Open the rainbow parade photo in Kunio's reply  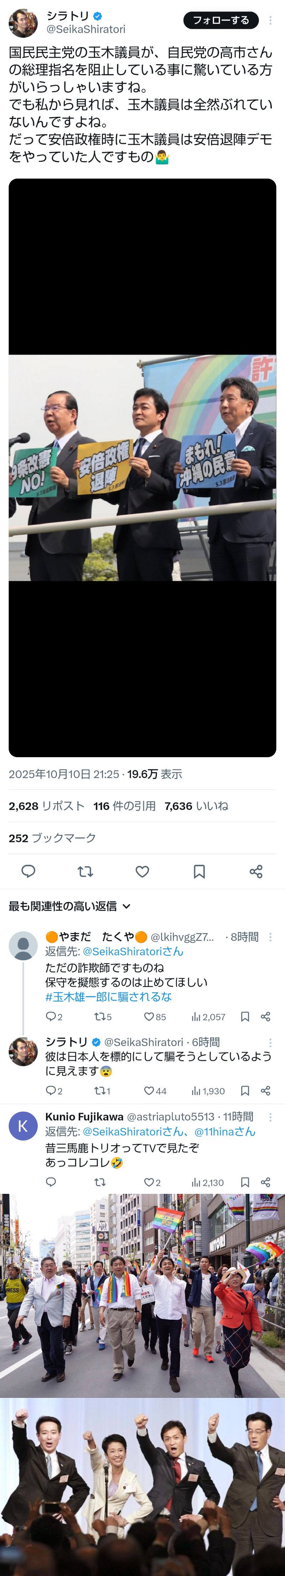142,1295
